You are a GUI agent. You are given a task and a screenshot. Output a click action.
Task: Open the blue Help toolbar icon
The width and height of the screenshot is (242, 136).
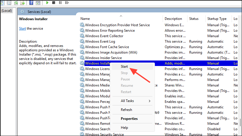31,3
